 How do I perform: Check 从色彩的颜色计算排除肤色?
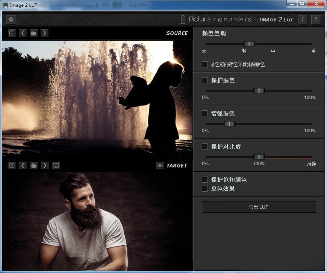(x=205, y=64)
